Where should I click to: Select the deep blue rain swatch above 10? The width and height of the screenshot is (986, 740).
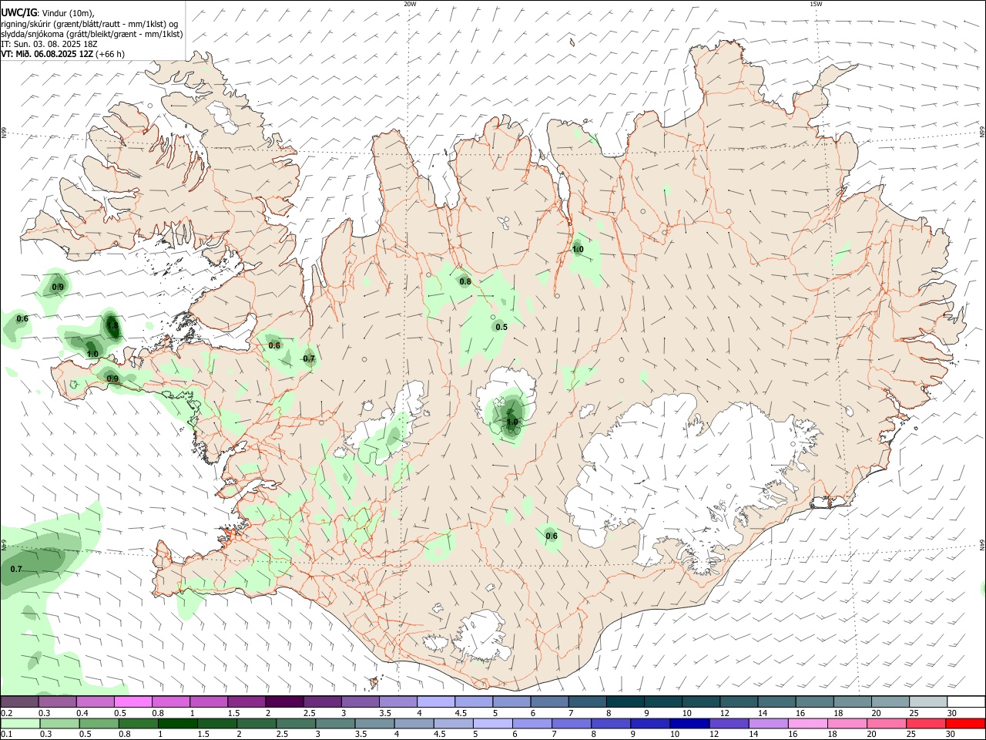pyautogui.click(x=688, y=724)
